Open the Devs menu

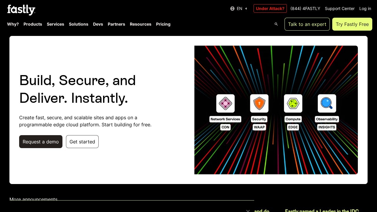[x=98, y=24]
